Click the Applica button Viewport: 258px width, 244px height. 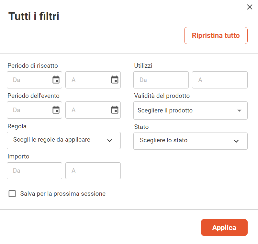[224, 227]
